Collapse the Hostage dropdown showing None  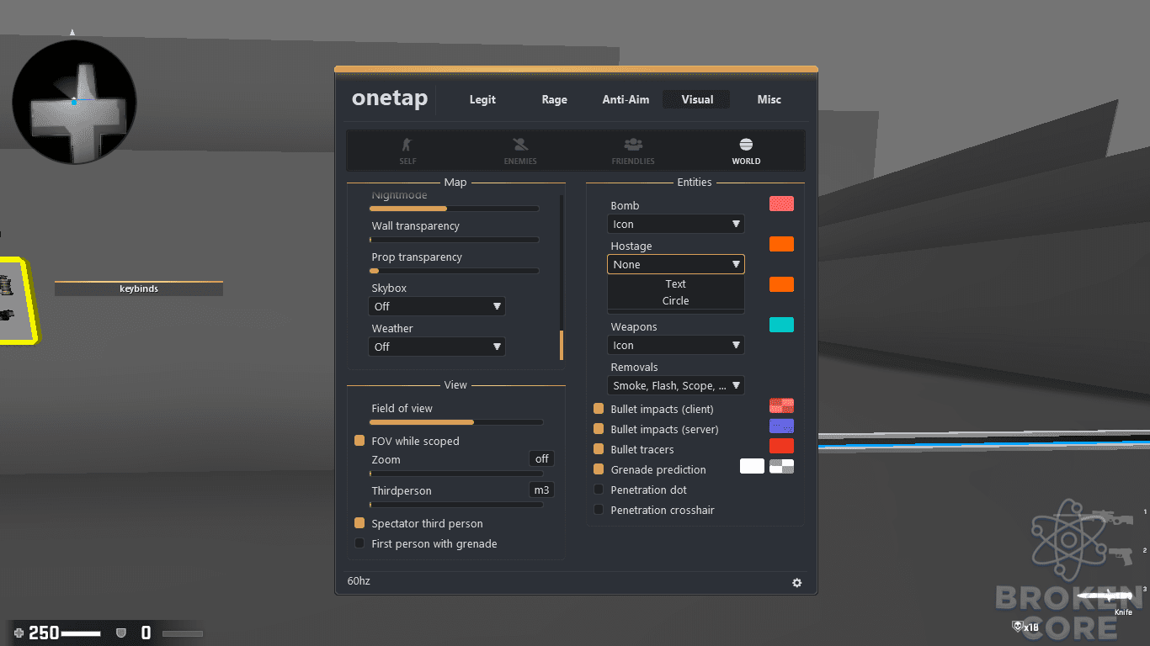676,264
